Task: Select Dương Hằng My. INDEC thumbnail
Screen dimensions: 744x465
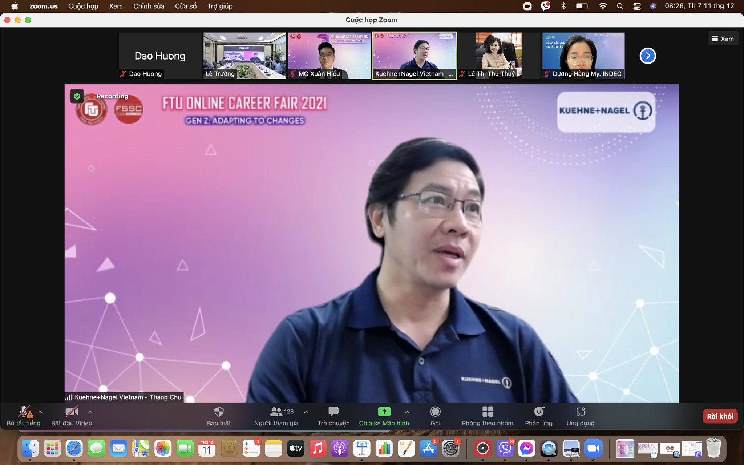Action: click(584, 56)
